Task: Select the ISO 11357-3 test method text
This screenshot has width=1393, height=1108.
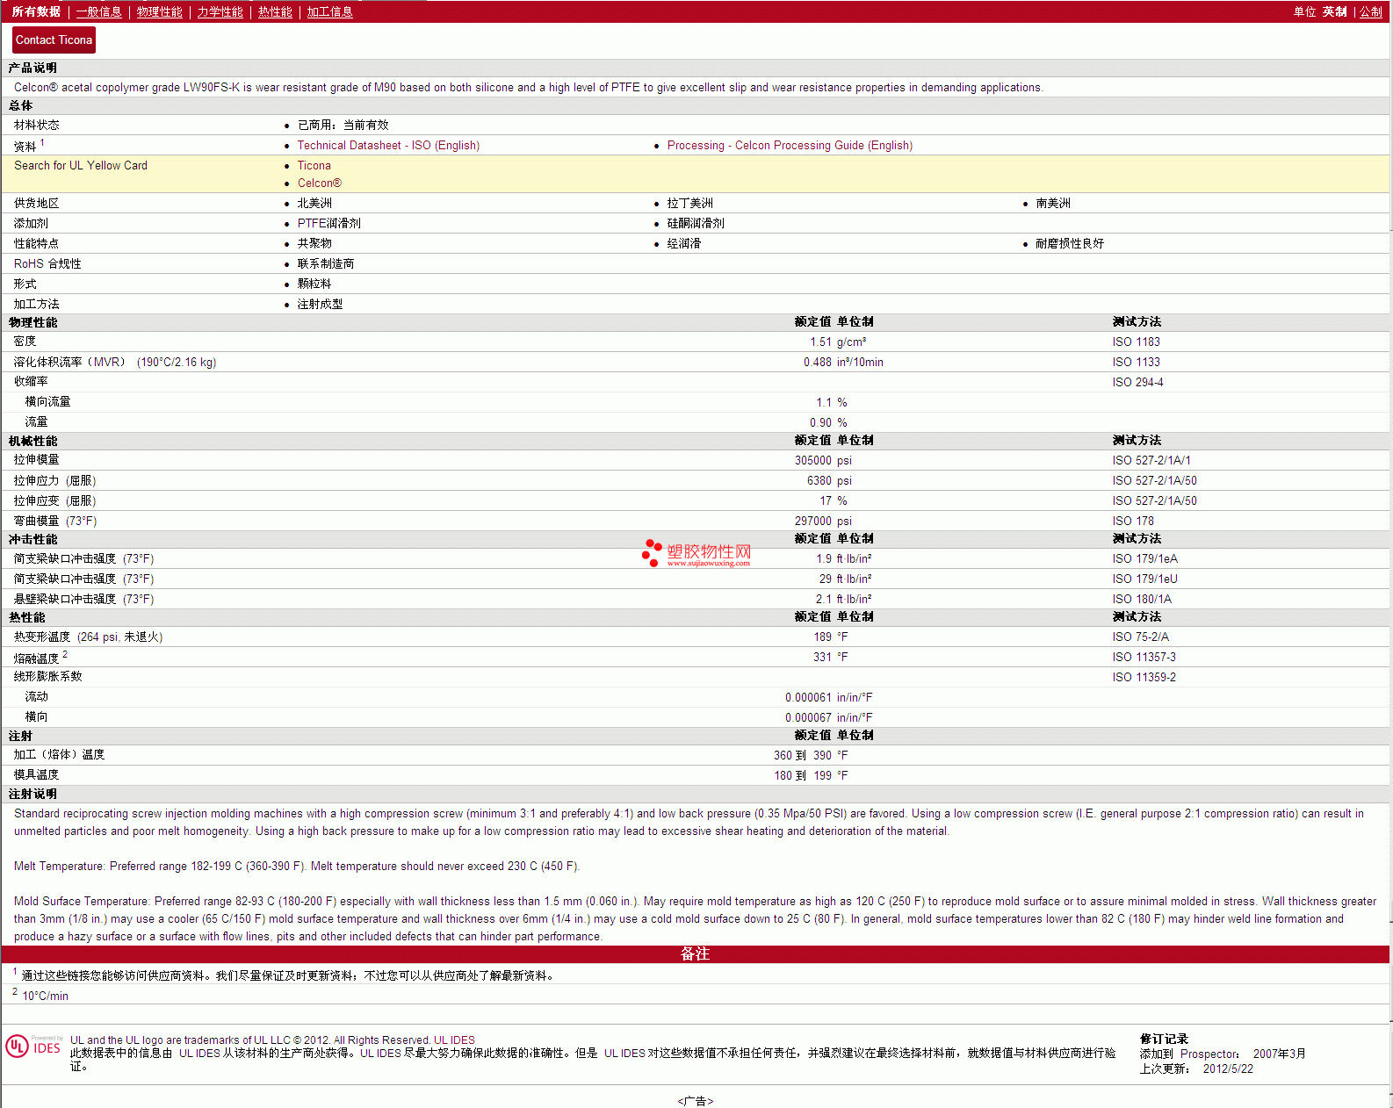Action: coord(1144,658)
